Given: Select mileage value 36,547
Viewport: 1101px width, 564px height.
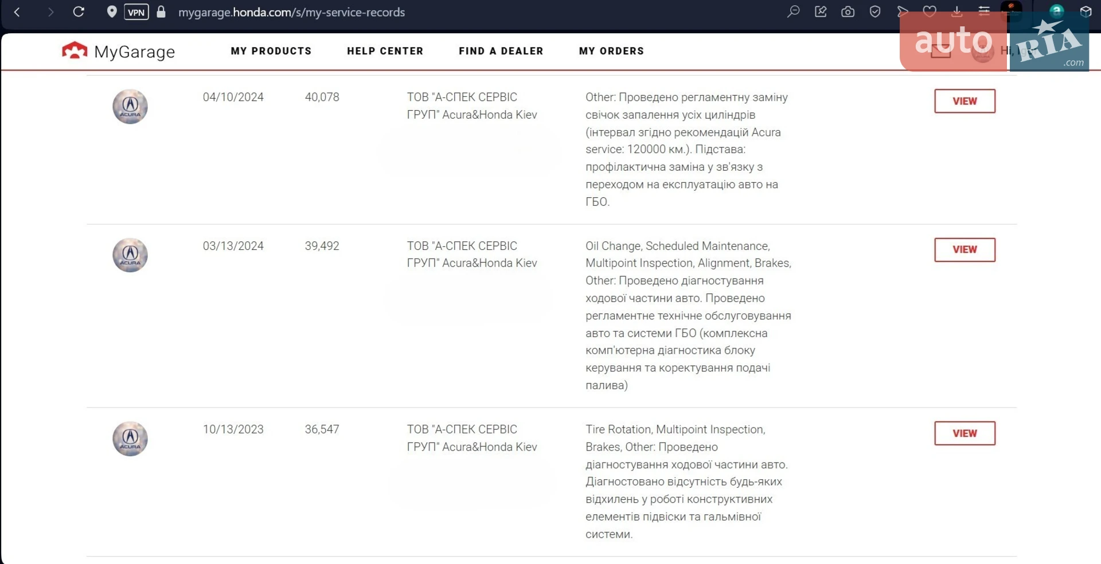Looking at the screenshot, I should 322,429.
